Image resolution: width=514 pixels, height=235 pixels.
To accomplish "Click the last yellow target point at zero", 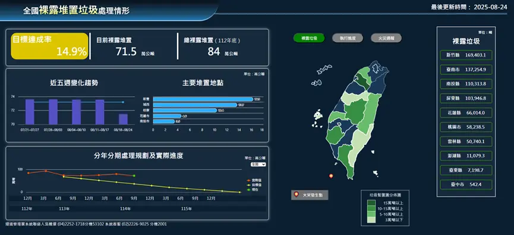I will coord(239,192).
